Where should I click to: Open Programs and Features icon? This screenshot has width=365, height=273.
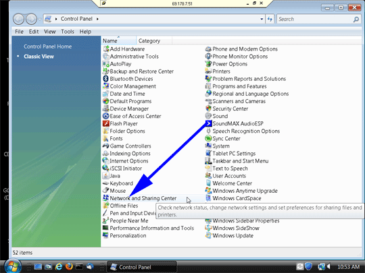click(208, 86)
